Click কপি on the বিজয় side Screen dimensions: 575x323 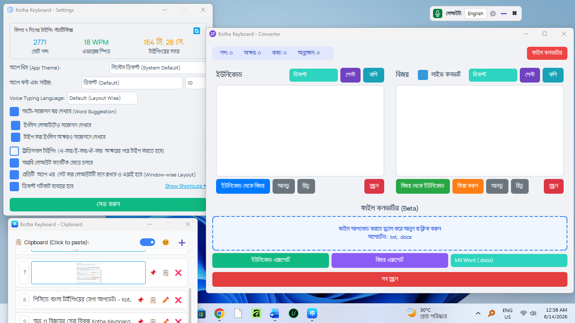(x=553, y=75)
